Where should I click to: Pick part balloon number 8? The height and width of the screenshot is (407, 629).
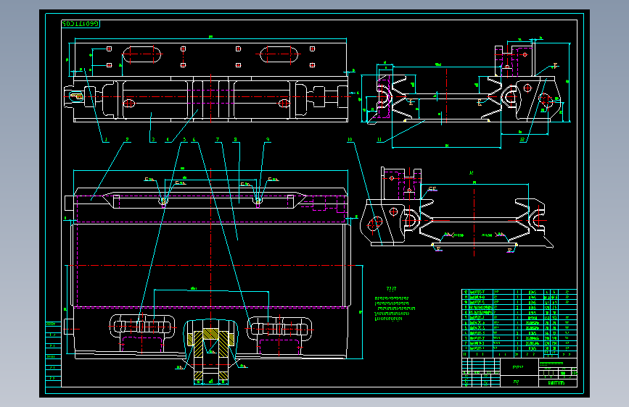(236, 140)
